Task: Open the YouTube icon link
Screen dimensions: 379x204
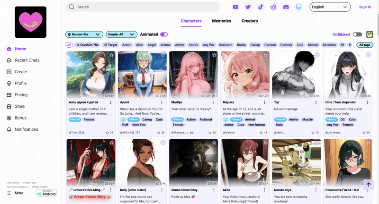Action: (x=235, y=7)
